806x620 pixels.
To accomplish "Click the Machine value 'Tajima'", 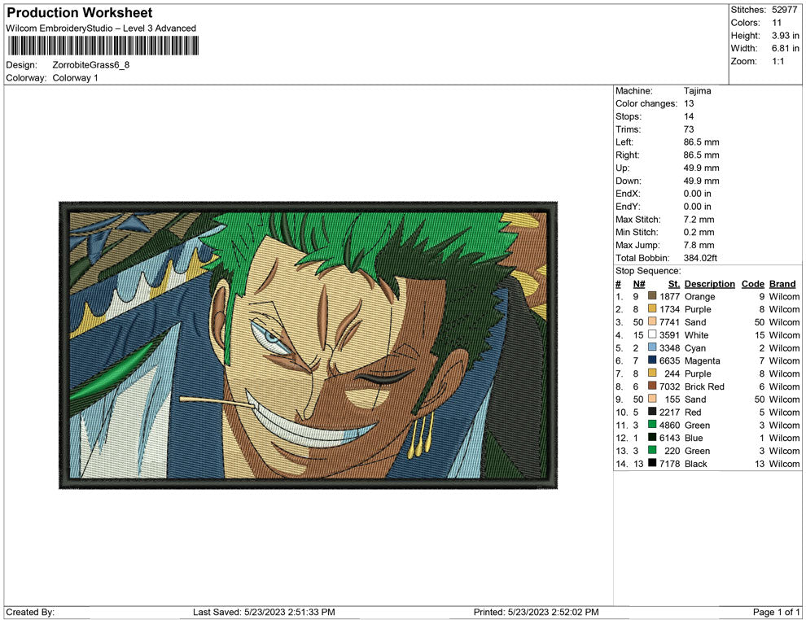I will 698,91.
